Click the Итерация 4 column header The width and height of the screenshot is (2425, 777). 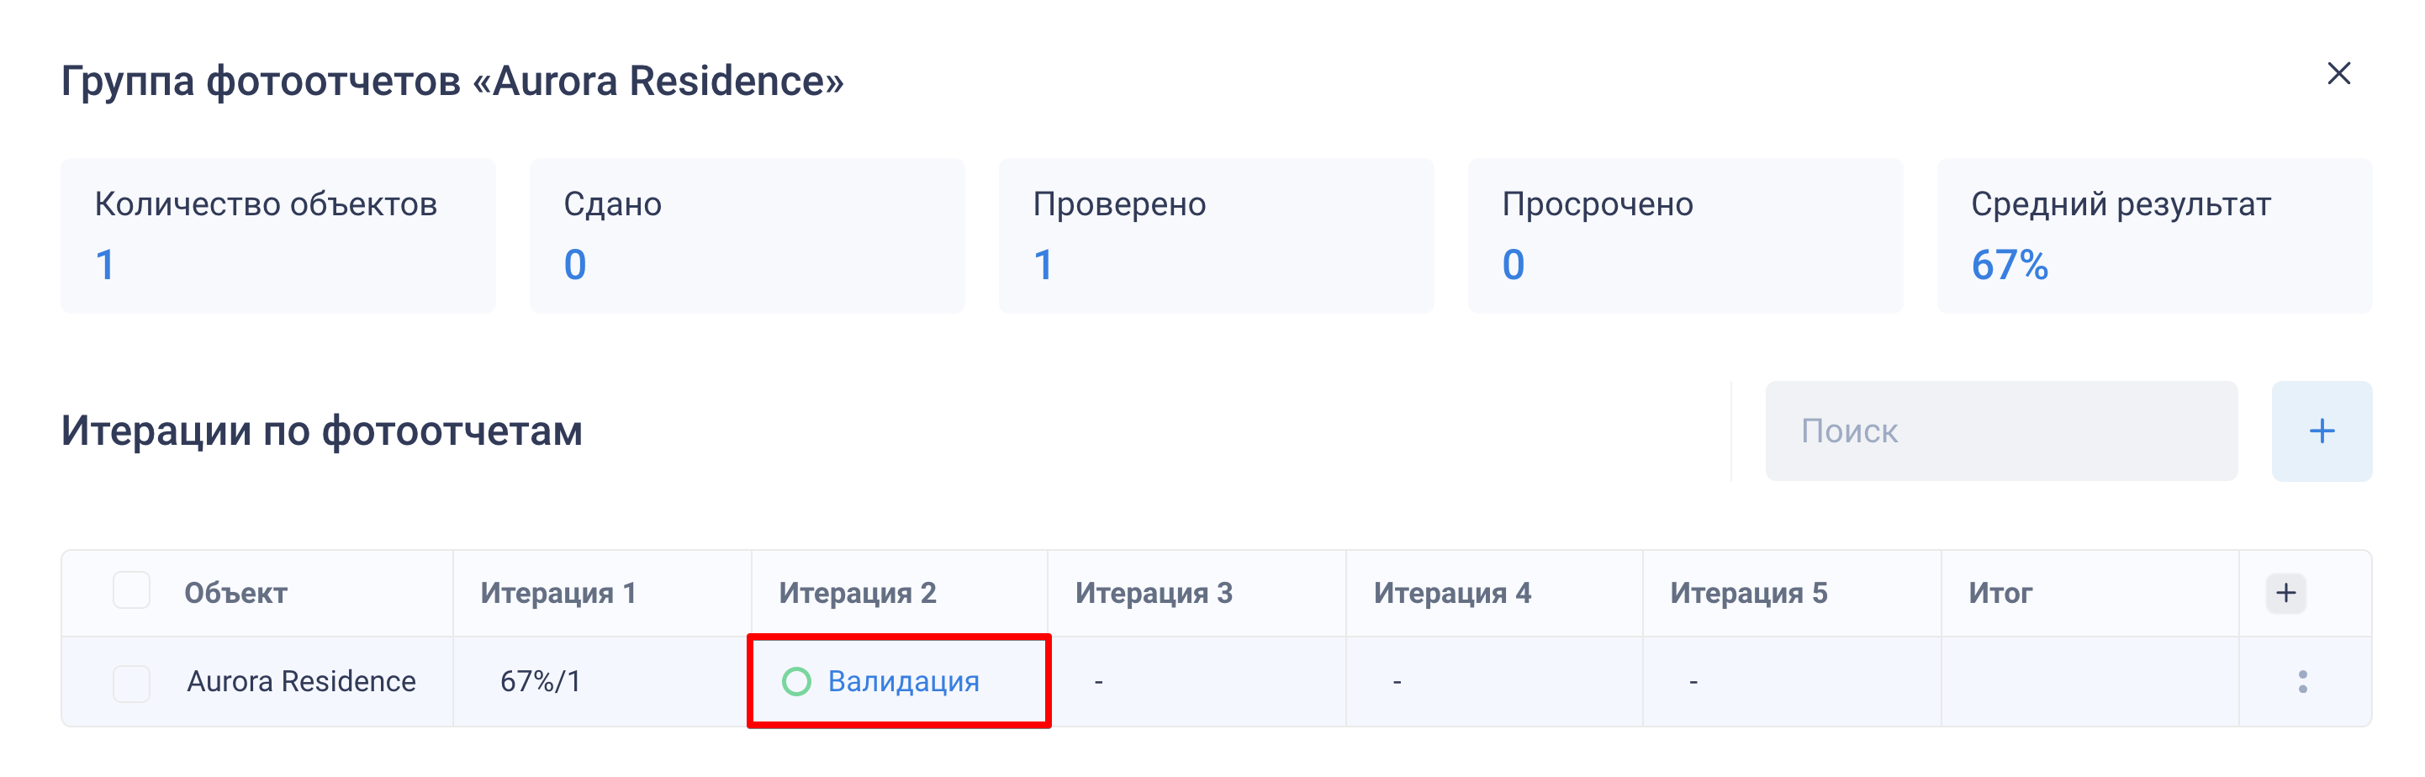coord(1451,594)
